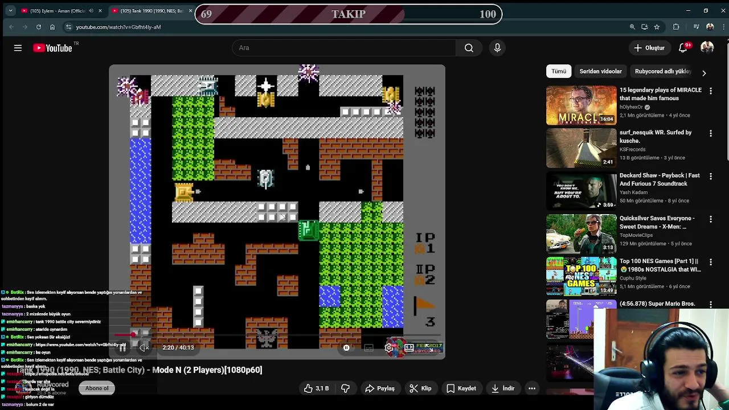The width and height of the screenshot is (729, 410).
Task: Open the Super Mario Bros. video title
Action: (657, 304)
